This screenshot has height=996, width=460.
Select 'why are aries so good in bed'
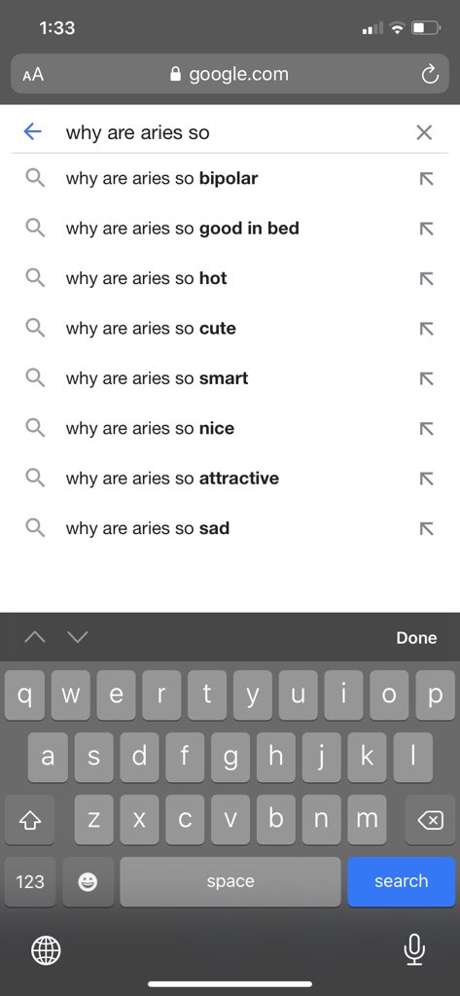(x=230, y=229)
